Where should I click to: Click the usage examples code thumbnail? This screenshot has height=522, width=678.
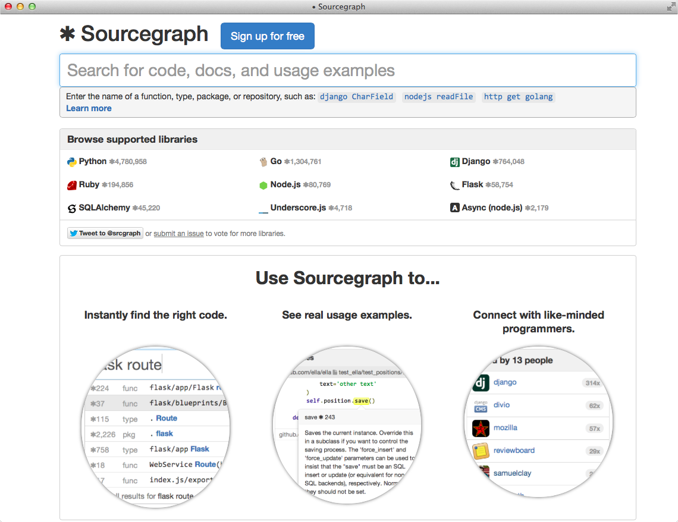[x=347, y=424]
